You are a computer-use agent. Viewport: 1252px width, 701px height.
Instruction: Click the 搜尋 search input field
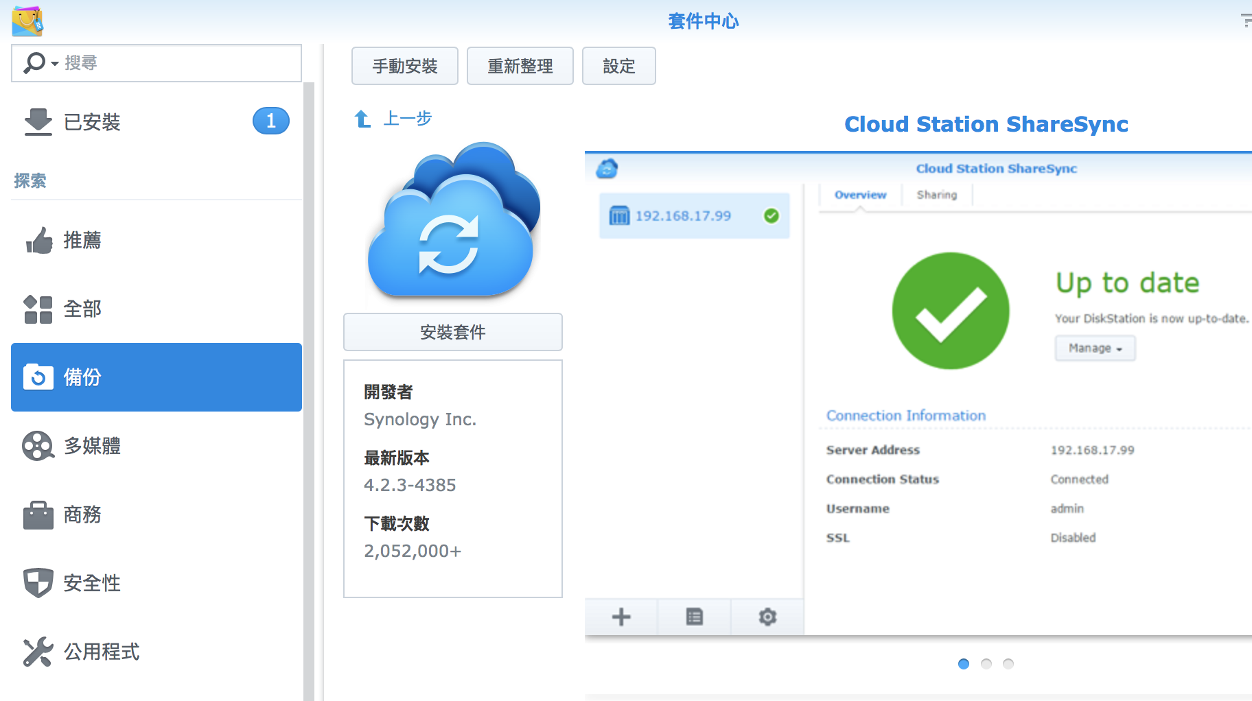(178, 63)
